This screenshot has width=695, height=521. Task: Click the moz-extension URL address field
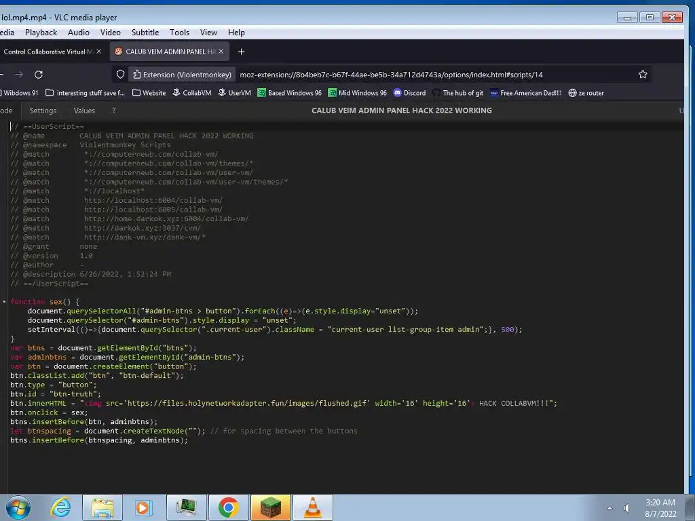[391, 75]
